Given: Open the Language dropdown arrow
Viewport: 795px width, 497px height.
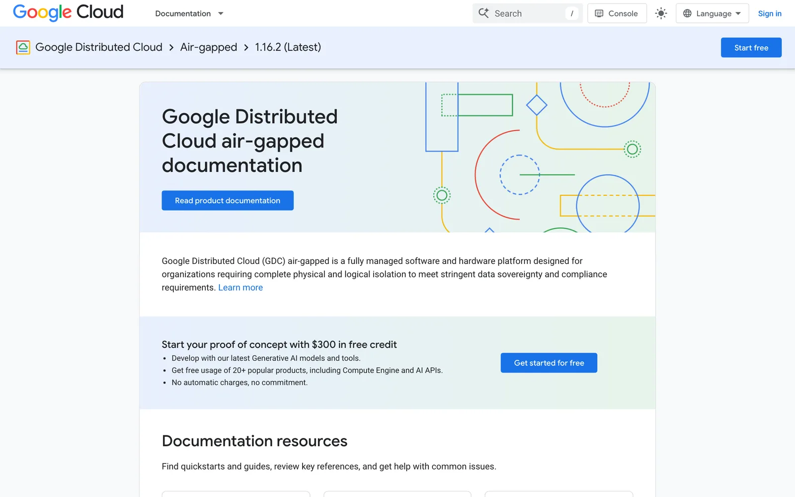Looking at the screenshot, I should 738,13.
